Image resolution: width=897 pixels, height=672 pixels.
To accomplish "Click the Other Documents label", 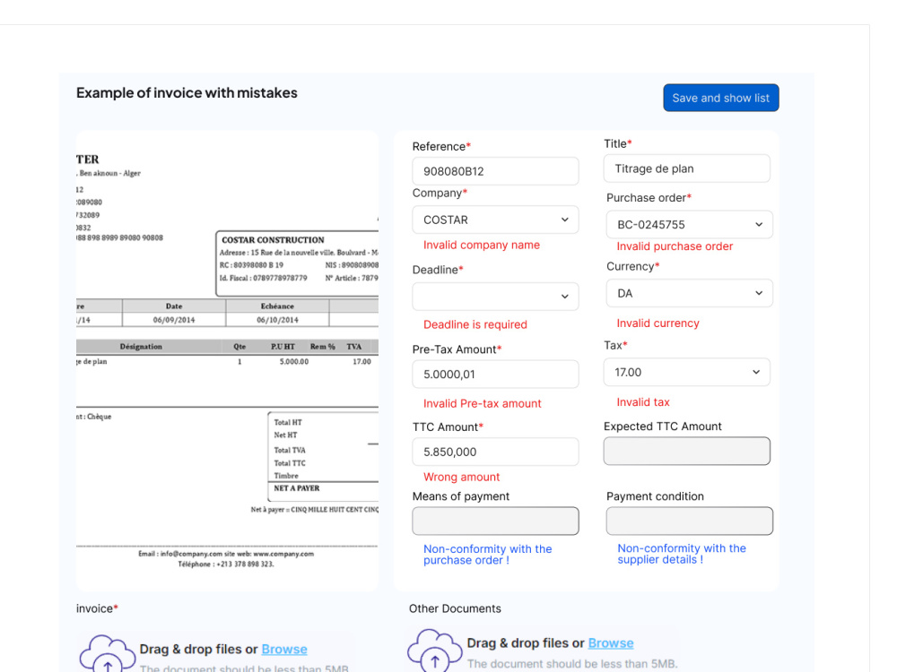I will tap(455, 608).
